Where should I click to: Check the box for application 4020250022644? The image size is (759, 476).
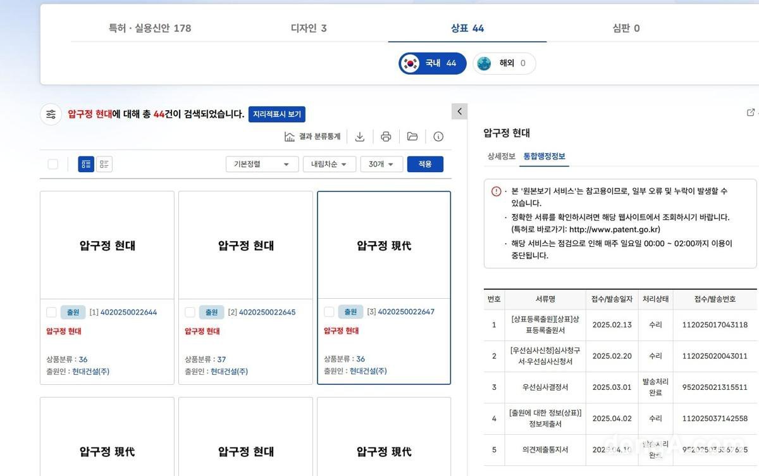(x=51, y=312)
